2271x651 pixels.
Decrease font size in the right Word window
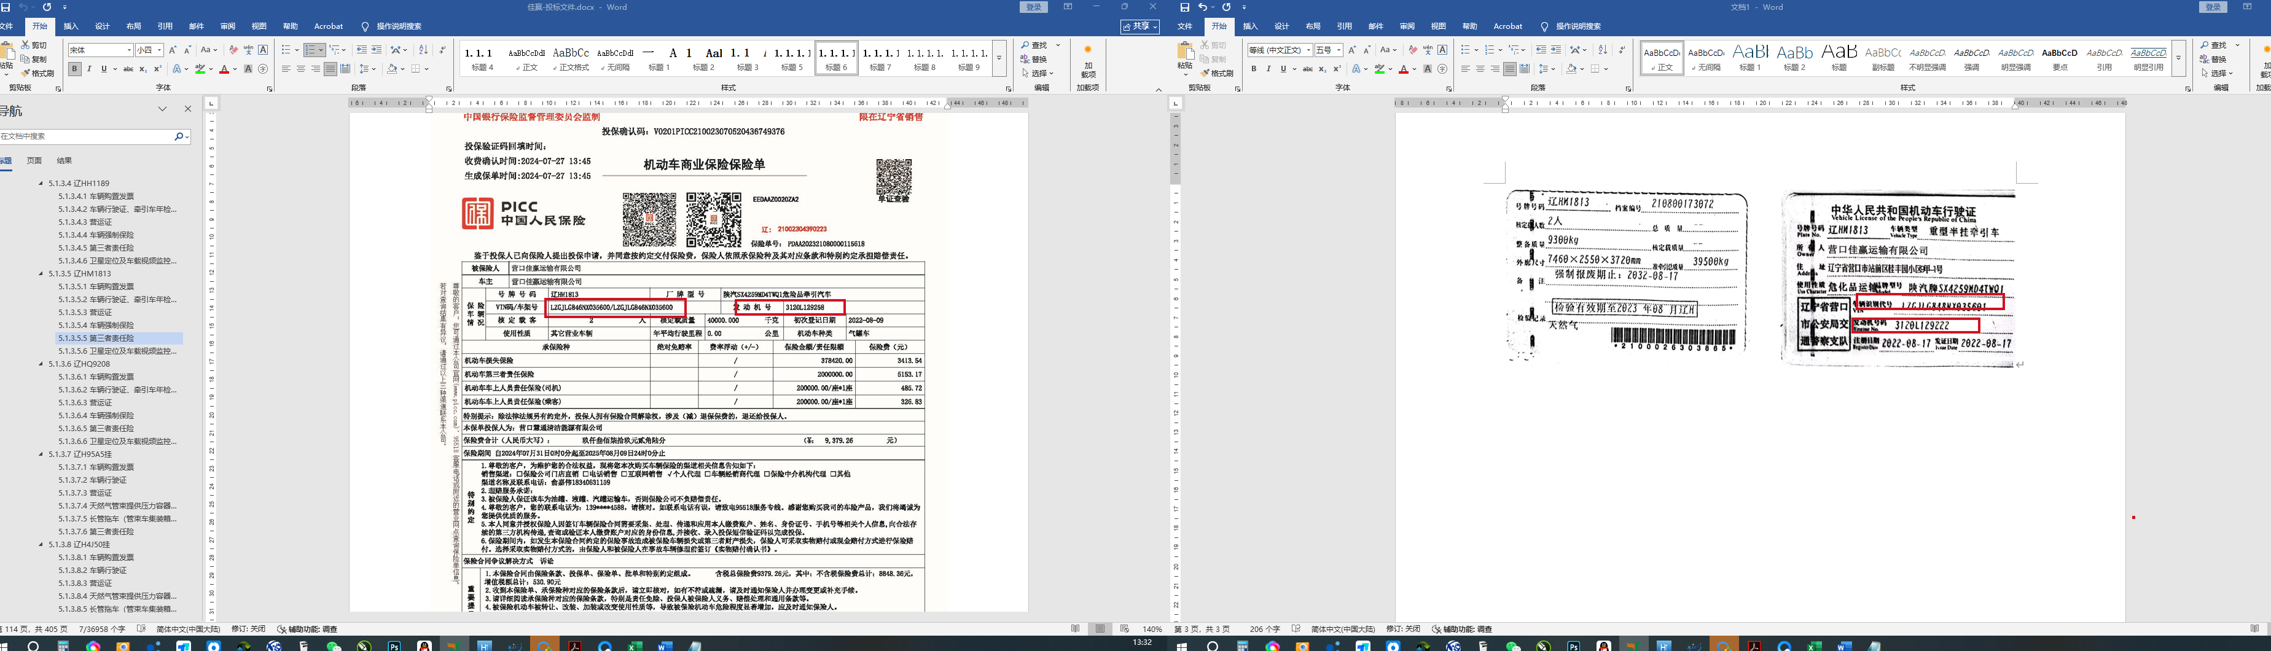tap(1367, 50)
